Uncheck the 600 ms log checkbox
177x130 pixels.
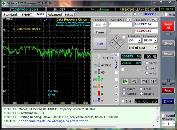[116, 87]
